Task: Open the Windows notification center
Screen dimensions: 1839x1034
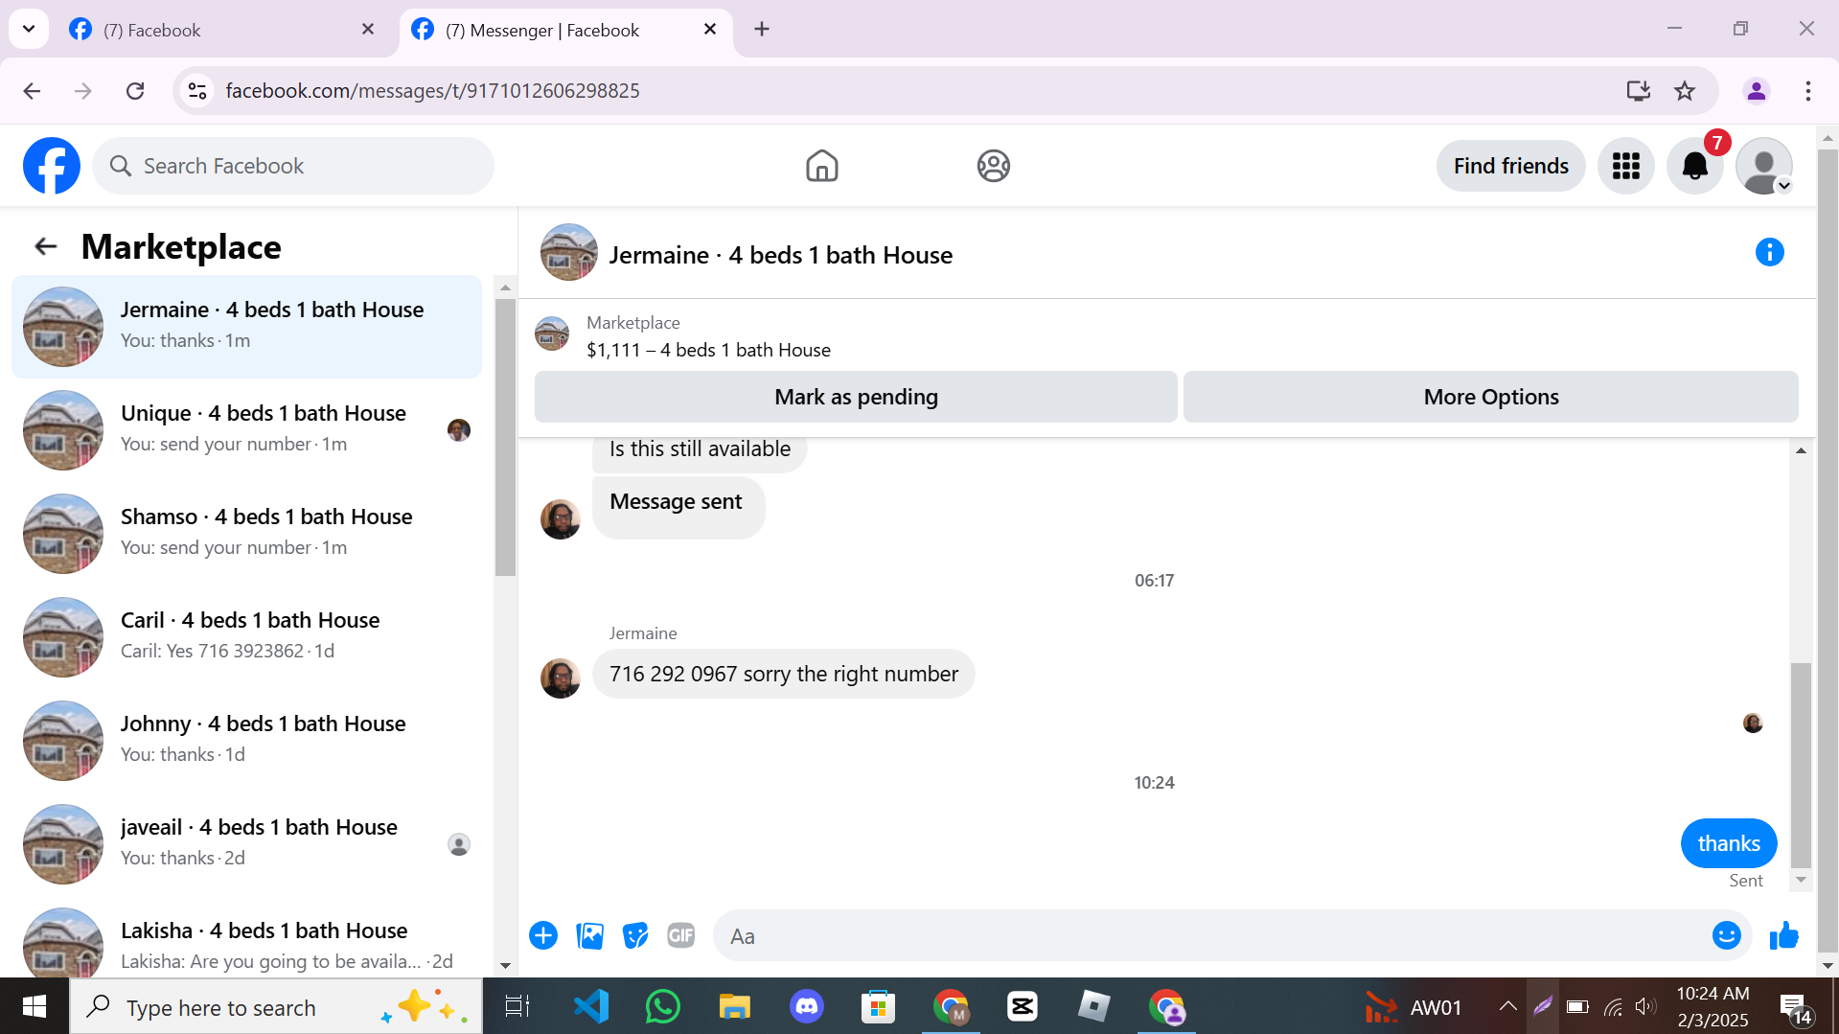Action: (x=1795, y=1008)
